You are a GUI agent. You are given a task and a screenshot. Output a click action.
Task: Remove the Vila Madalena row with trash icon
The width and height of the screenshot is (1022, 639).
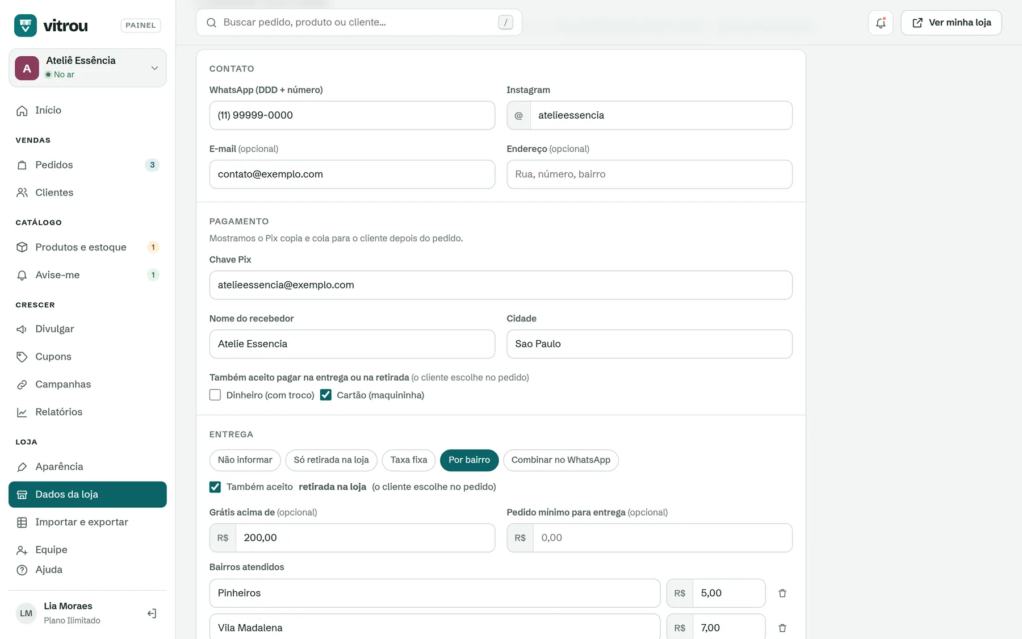click(x=782, y=628)
